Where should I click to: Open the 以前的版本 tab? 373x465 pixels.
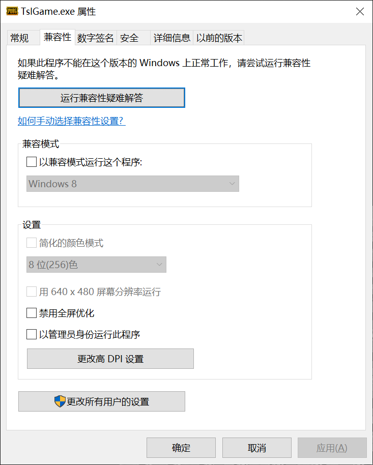tap(219, 38)
